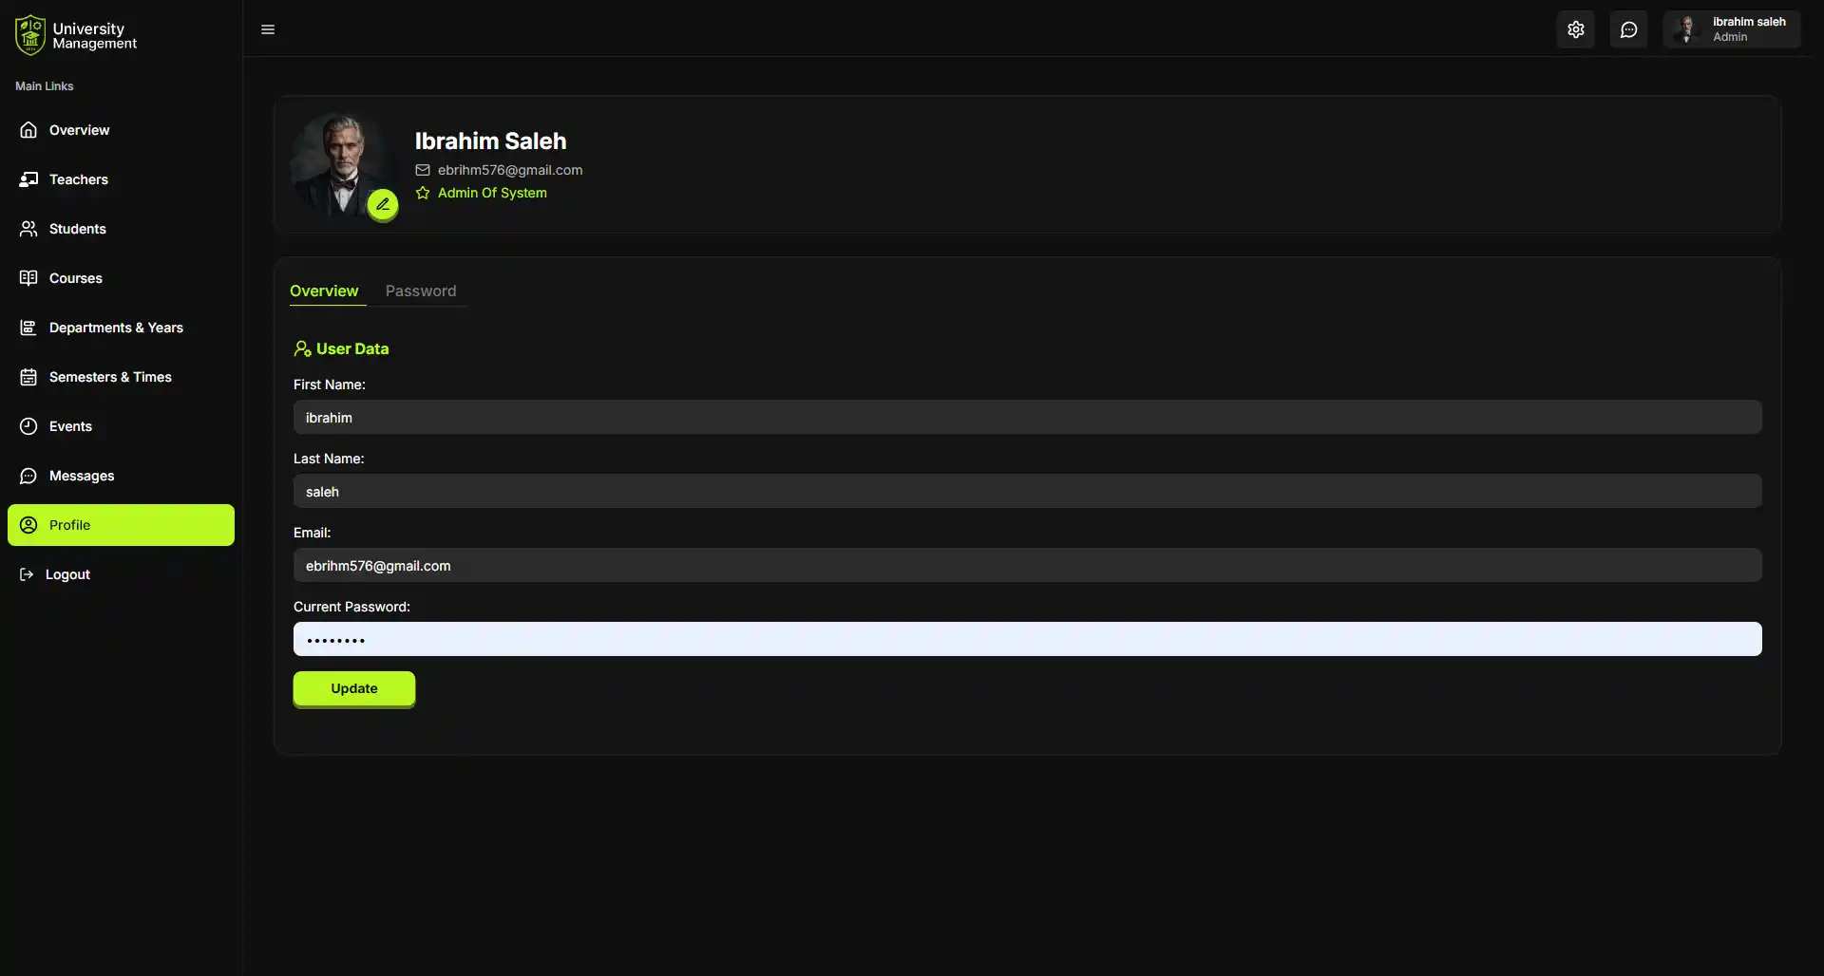Screen dimensions: 1824x976
Task: Focus the First Name input field
Action: pyautogui.click(x=1027, y=418)
